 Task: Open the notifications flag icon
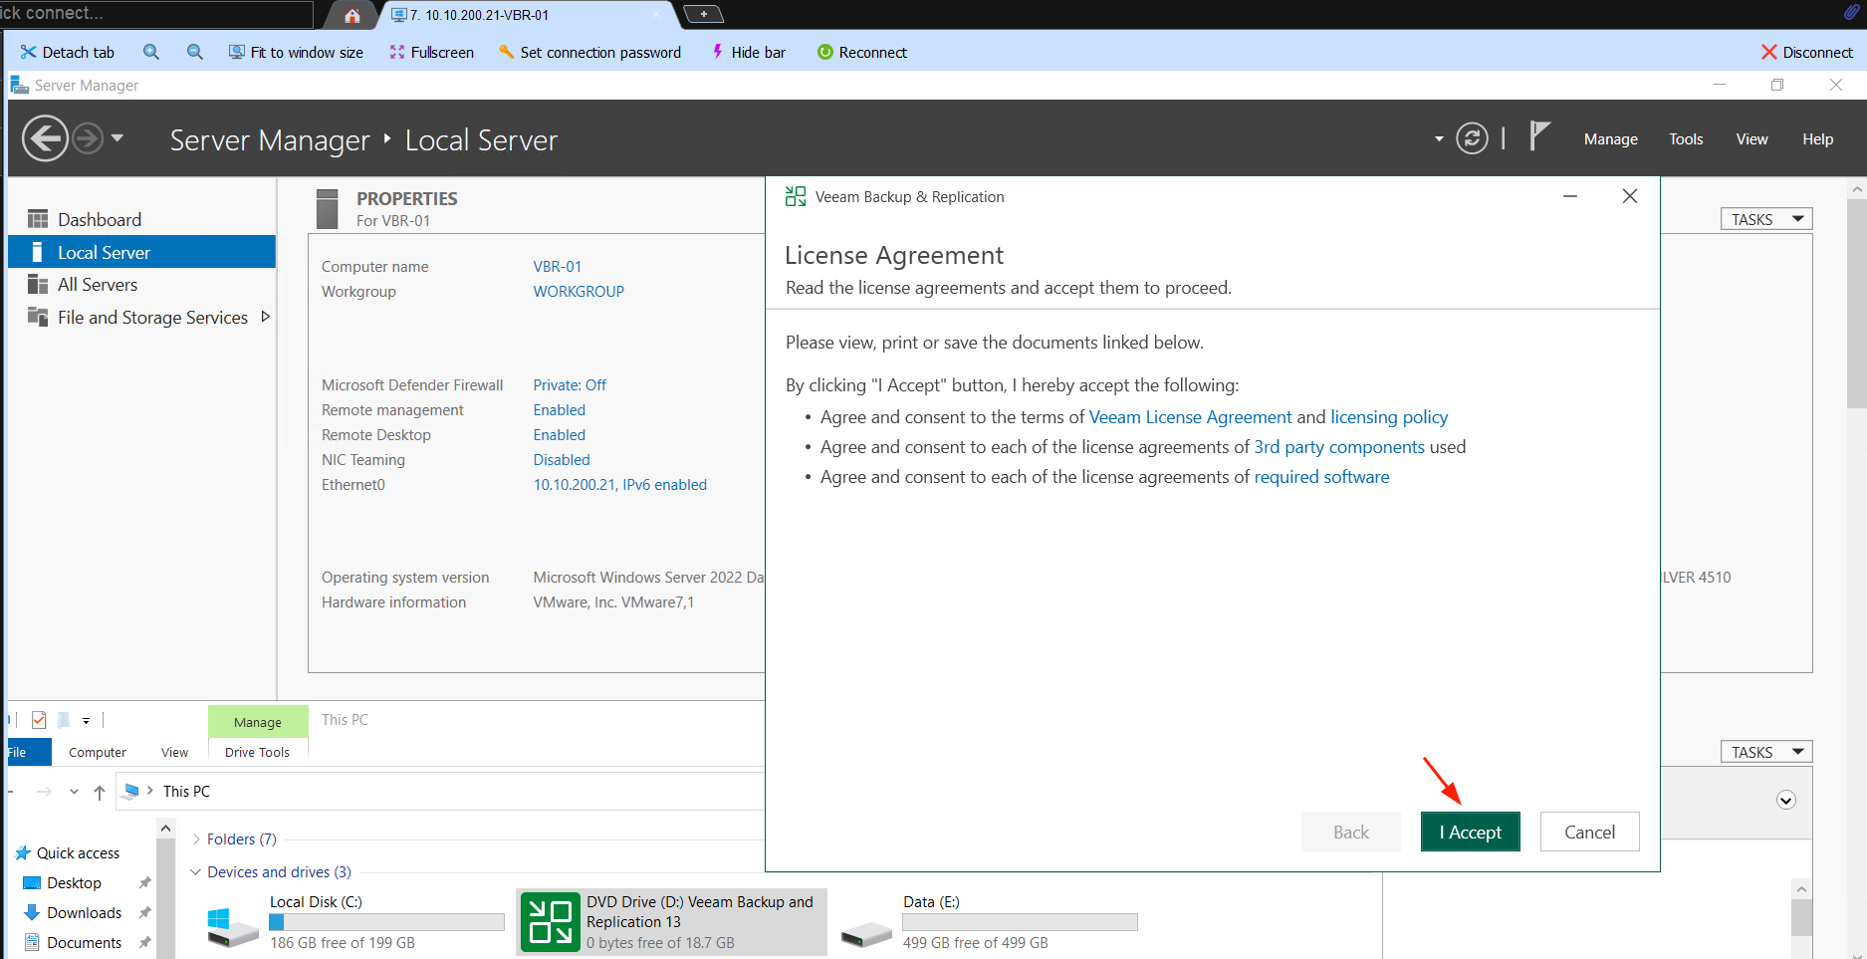coord(1539,136)
